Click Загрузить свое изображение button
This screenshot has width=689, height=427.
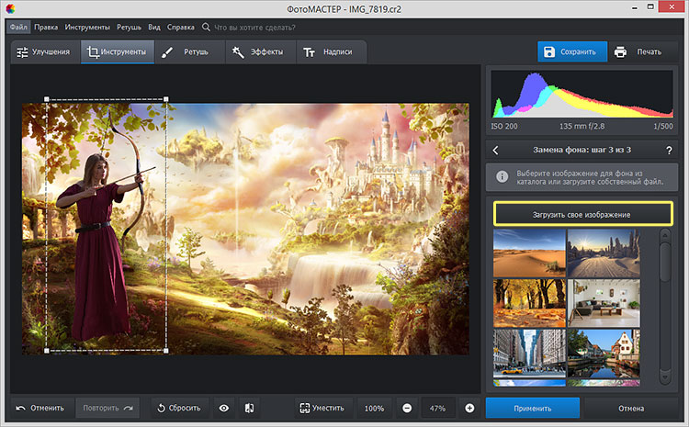click(x=583, y=214)
